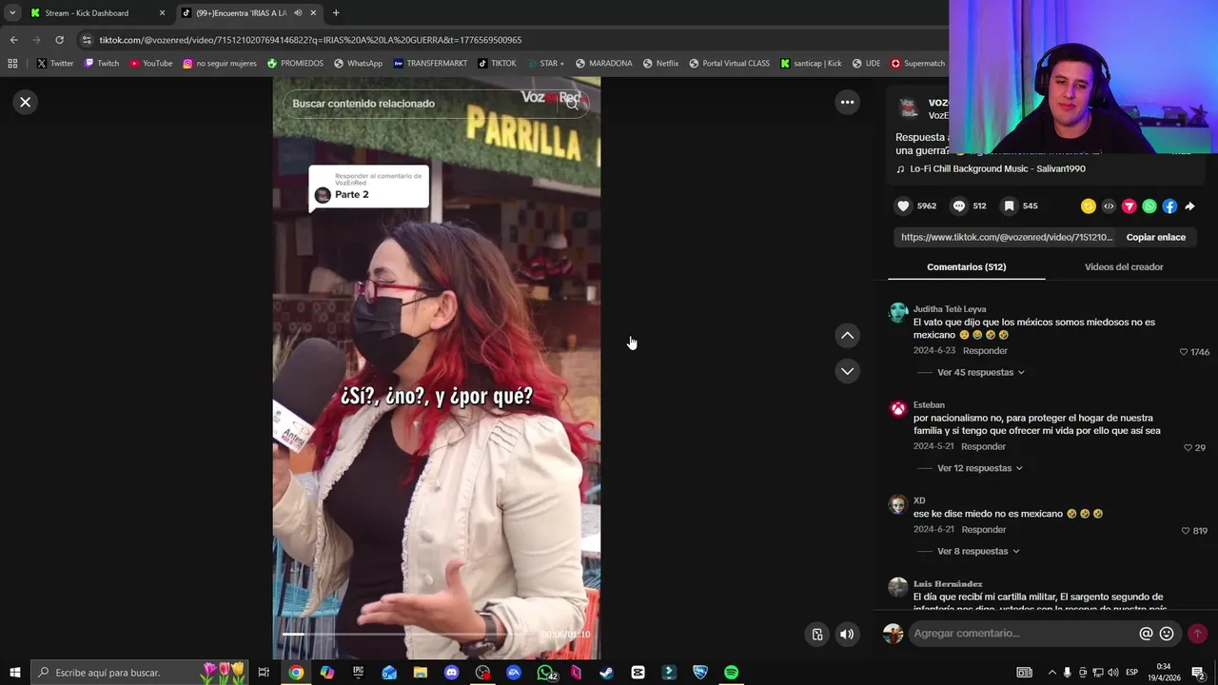Expand Ver 12 respuestas

point(980,468)
